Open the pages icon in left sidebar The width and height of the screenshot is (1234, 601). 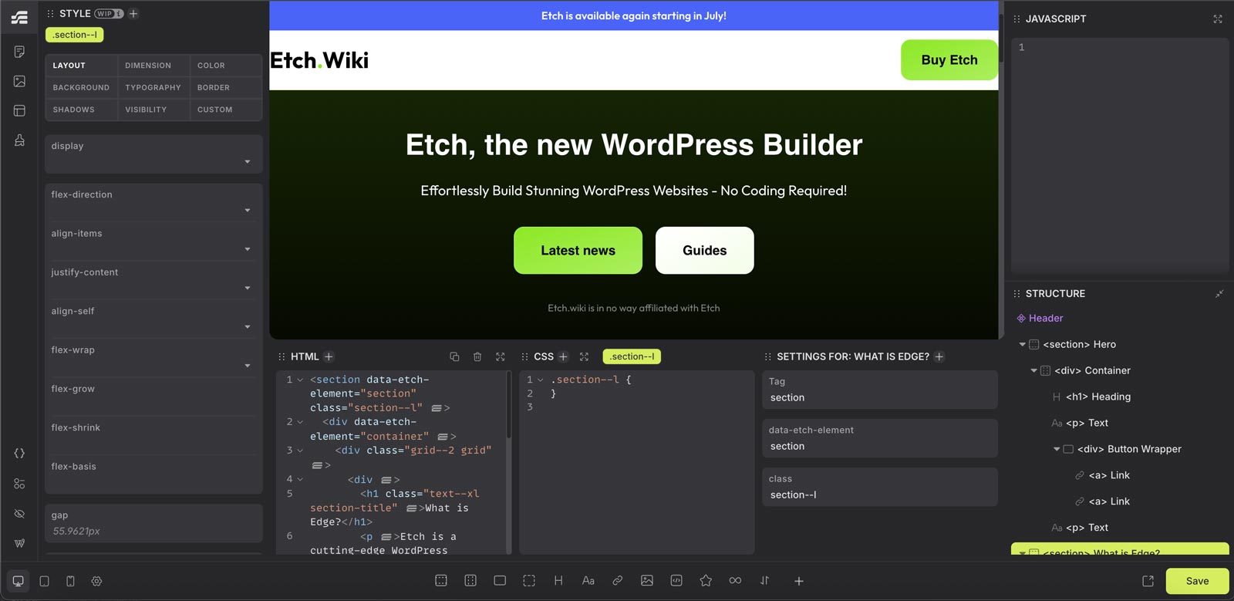19,52
